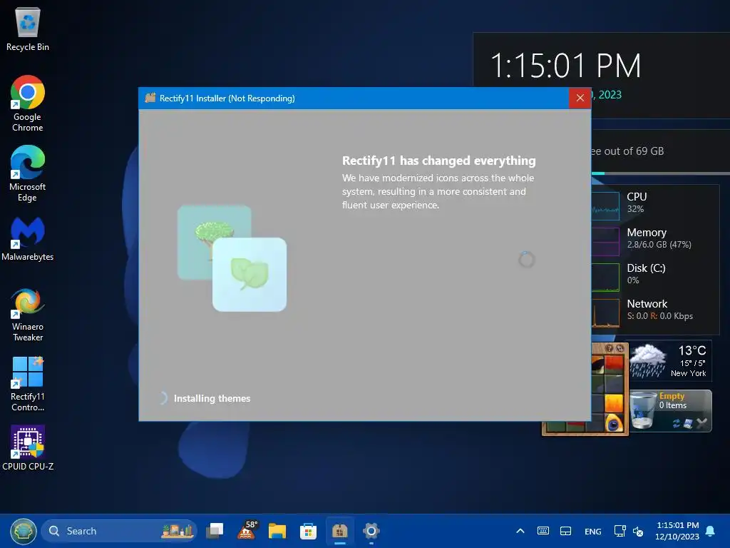
Task: Open touch keyboard tray icon
Action: tap(543, 531)
